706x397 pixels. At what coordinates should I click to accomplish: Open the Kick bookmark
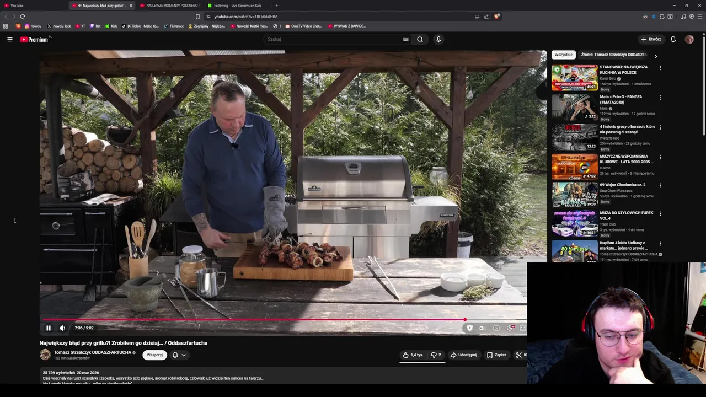tap(111, 26)
